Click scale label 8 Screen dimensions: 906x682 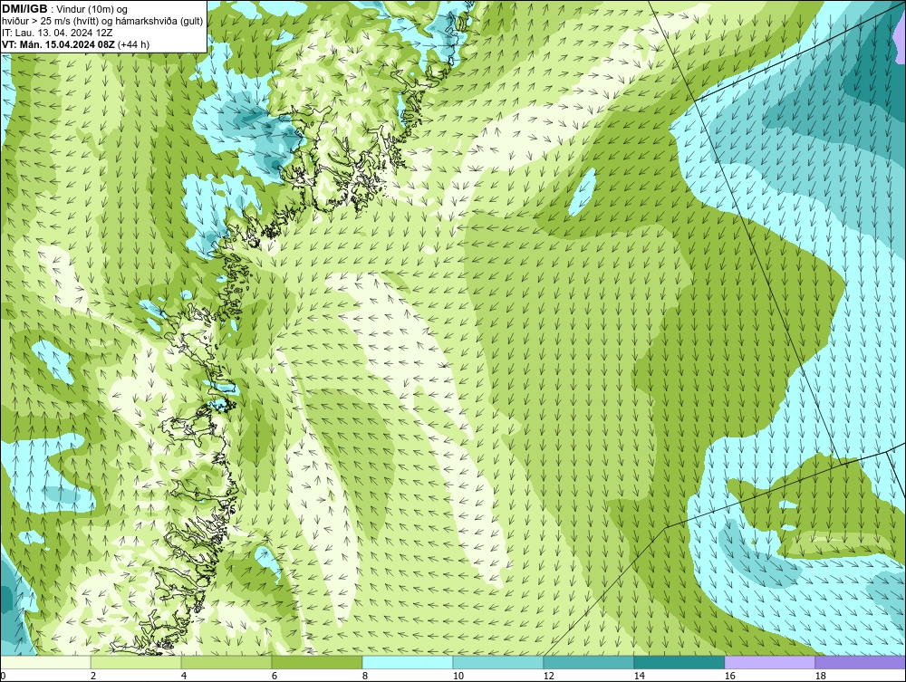pyautogui.click(x=365, y=676)
